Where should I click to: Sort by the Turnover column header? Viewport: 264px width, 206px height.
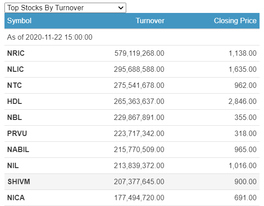coord(150,21)
